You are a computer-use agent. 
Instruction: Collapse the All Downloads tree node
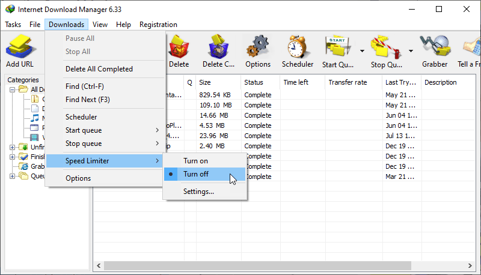pyautogui.click(x=12, y=89)
